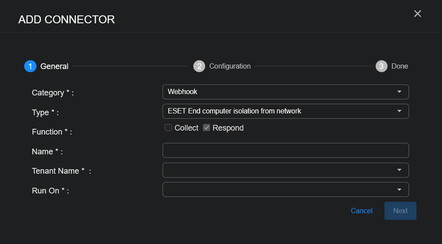
Task: Focus the Name text input field
Action: point(286,150)
